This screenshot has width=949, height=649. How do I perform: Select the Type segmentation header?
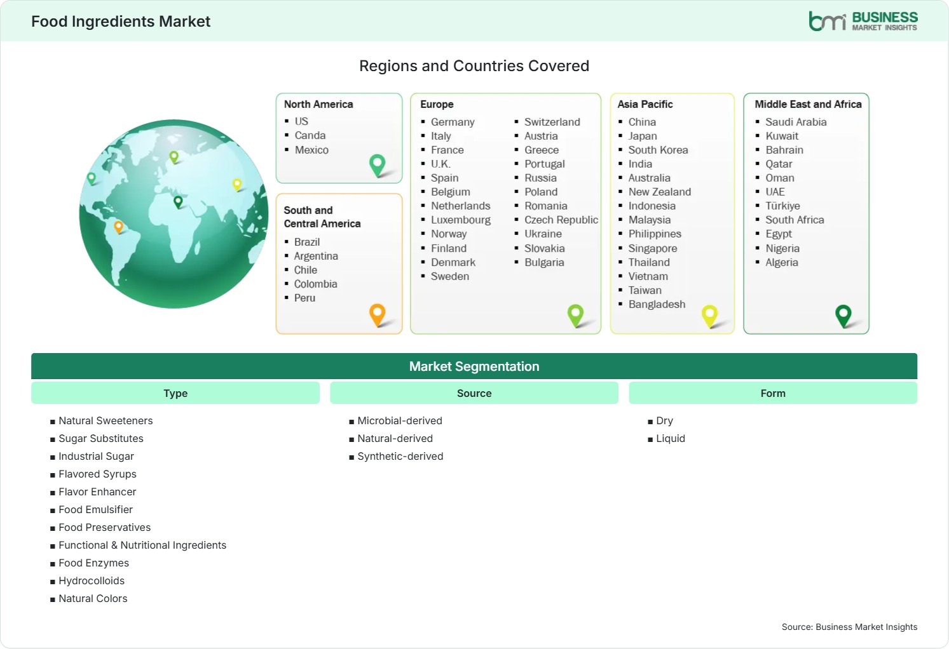click(x=175, y=393)
